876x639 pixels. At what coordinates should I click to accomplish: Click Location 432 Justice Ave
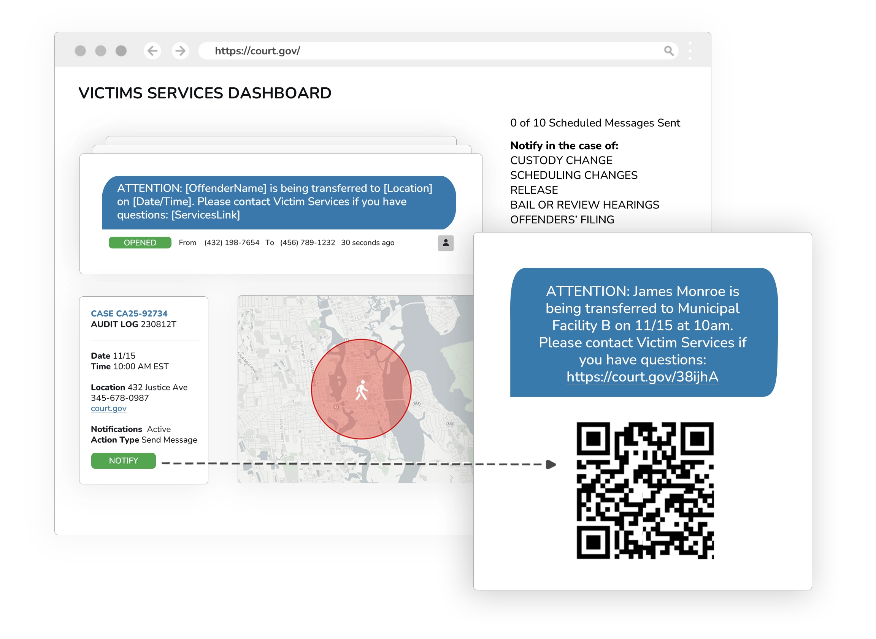pyautogui.click(x=139, y=387)
